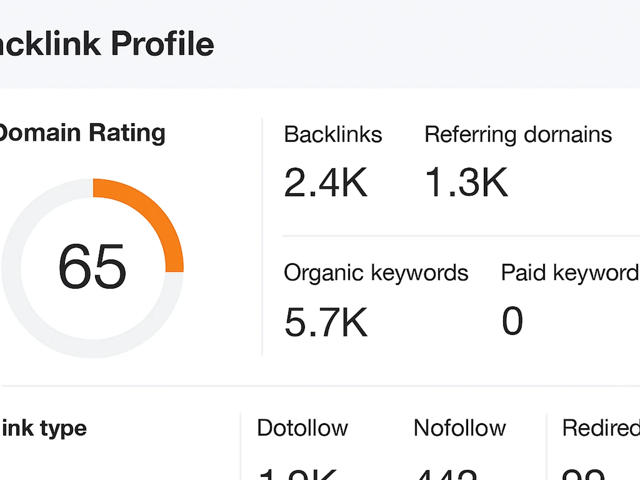Viewport: 640px width, 480px height.
Task: Open the Backlinks metric
Action: [x=332, y=134]
